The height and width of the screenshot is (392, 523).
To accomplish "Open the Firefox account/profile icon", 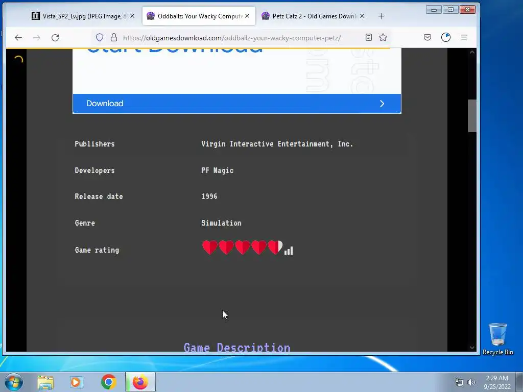I will (445, 37).
